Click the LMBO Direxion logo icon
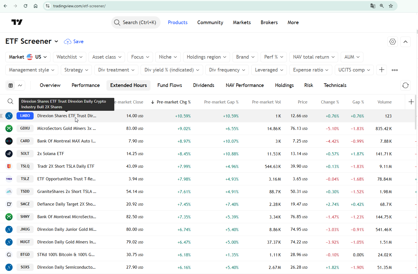The height and width of the screenshot is (274, 418). point(9,116)
